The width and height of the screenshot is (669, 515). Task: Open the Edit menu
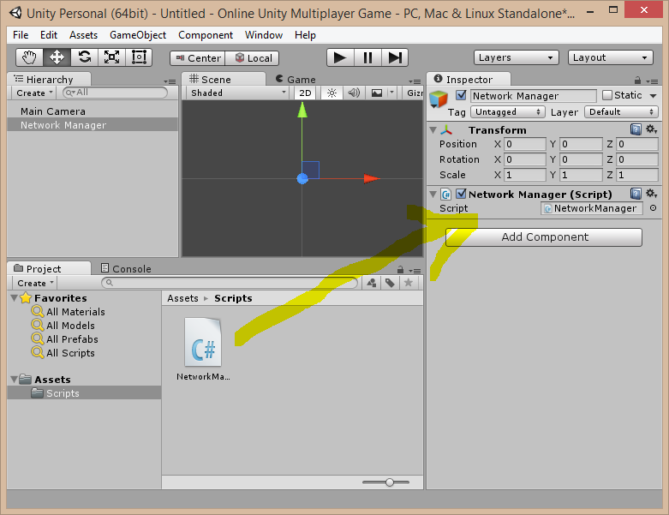49,35
